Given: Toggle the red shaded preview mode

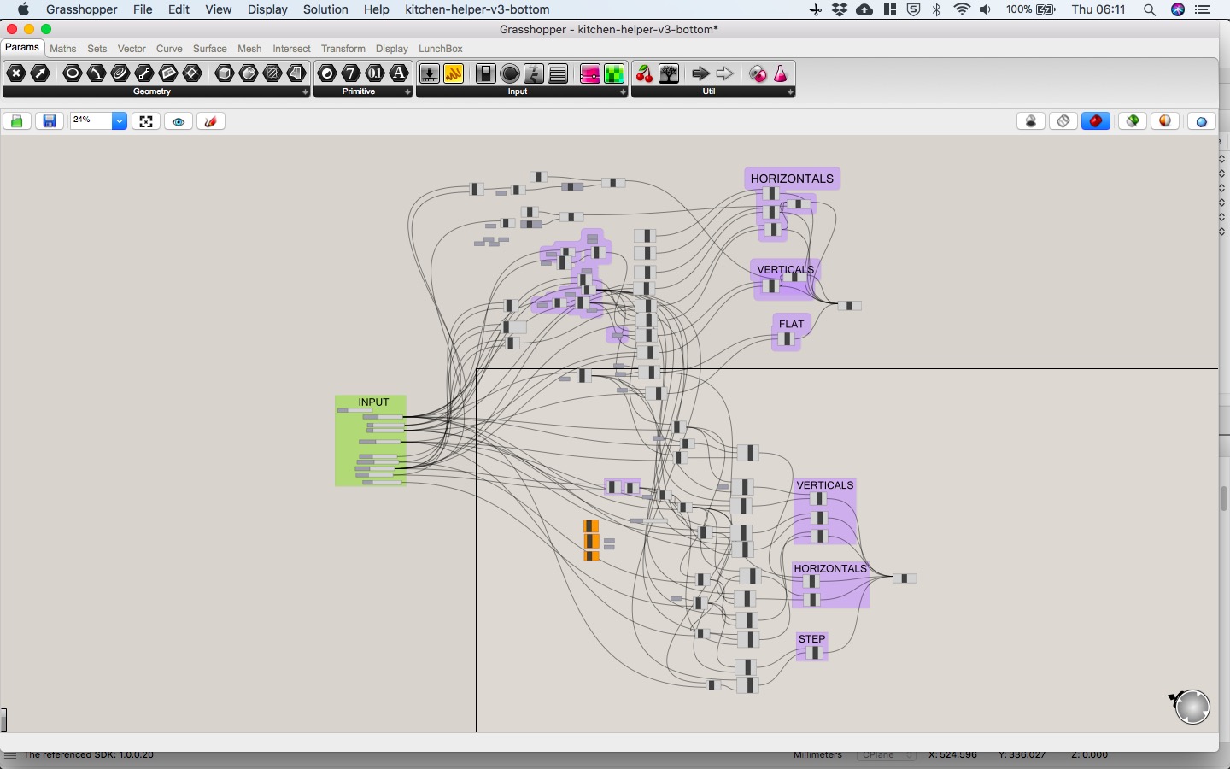Looking at the screenshot, I should coord(1096,121).
